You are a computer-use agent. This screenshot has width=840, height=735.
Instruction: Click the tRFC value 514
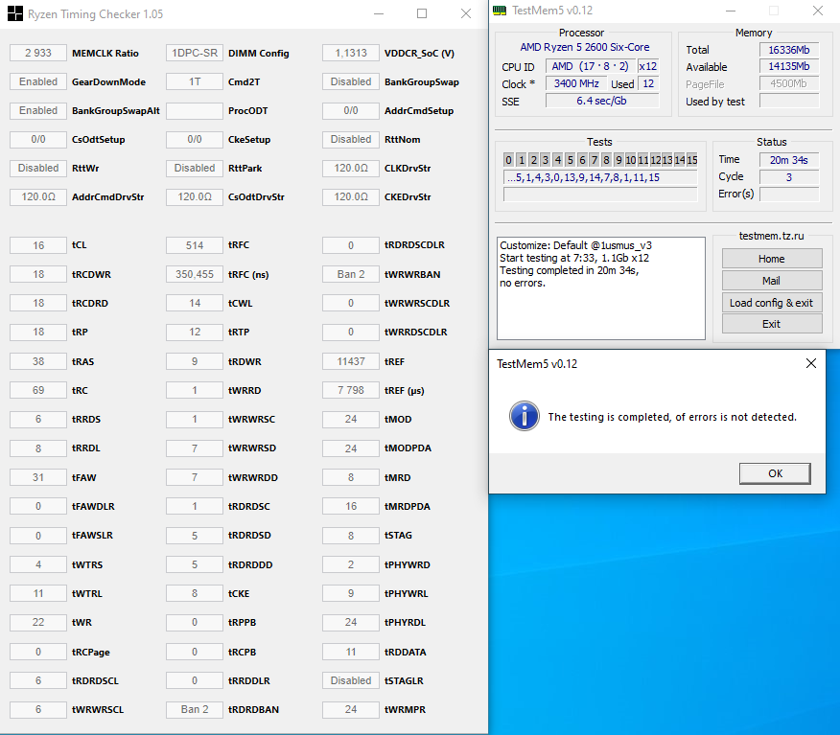click(195, 245)
